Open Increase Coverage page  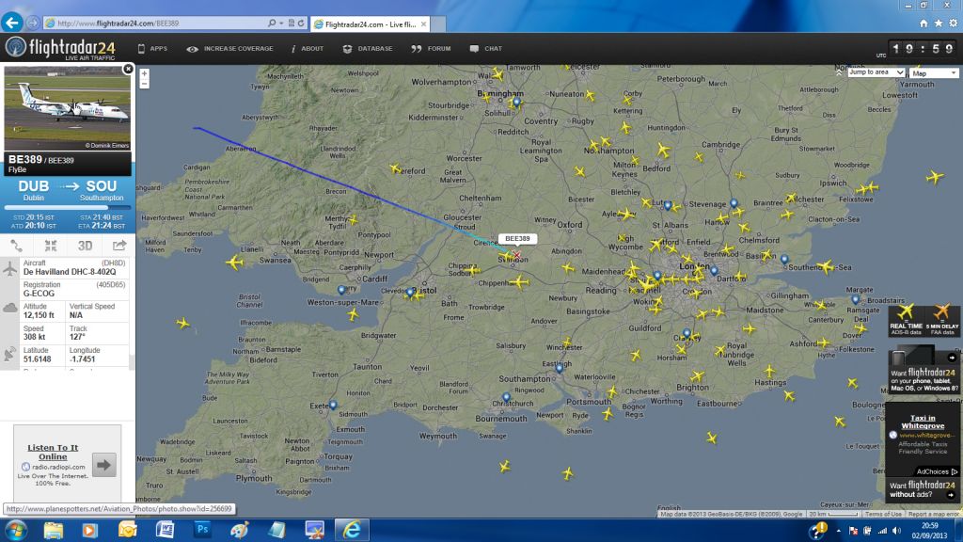(x=229, y=49)
